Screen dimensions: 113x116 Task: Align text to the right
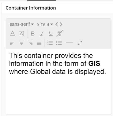(30, 43)
